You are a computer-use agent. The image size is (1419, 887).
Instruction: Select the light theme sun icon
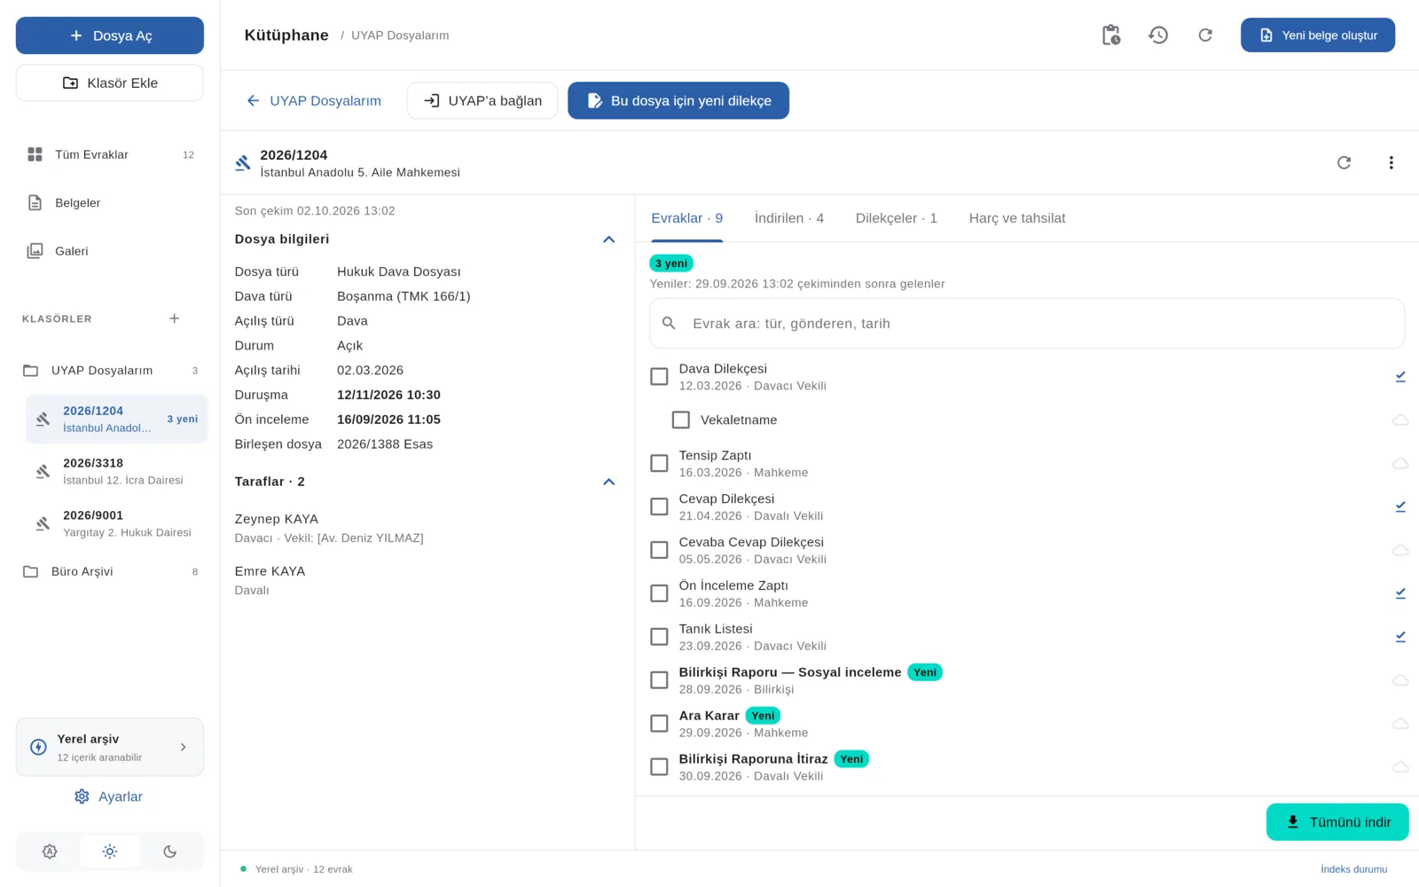click(x=110, y=852)
